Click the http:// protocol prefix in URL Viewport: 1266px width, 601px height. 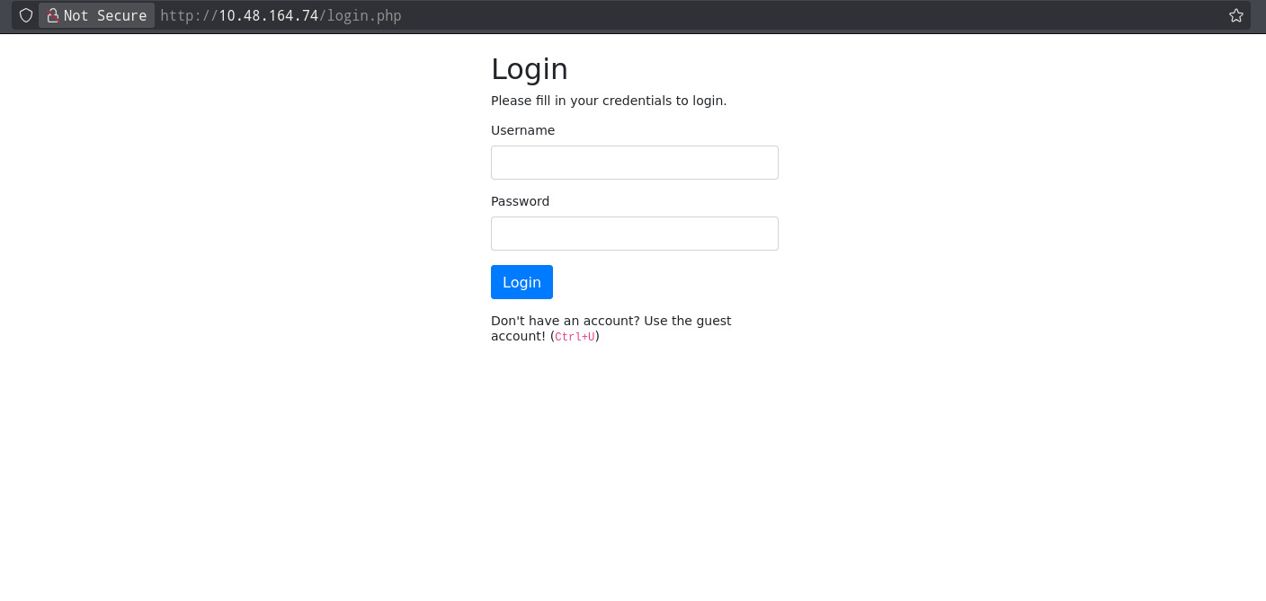coord(189,15)
